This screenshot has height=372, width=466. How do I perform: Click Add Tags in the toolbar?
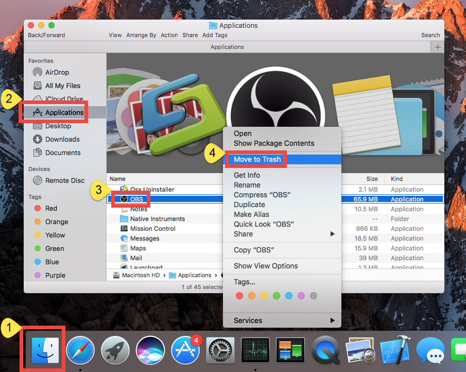pos(215,35)
